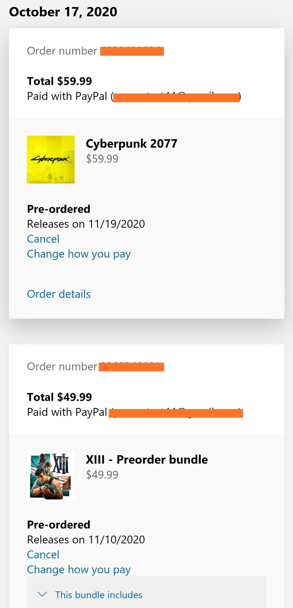Select the Cyberpunk 2077 product title
This screenshot has width=293, height=608.
pos(132,144)
